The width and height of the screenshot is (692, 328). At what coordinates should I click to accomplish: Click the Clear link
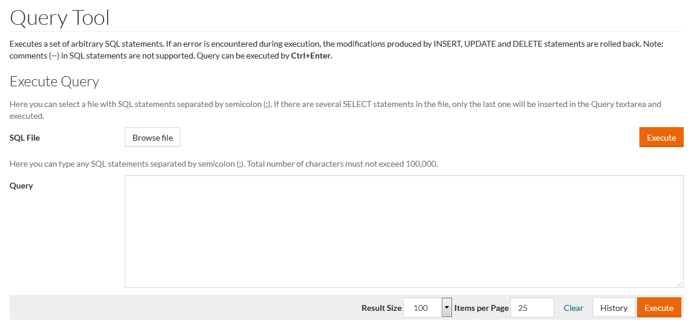tap(573, 308)
